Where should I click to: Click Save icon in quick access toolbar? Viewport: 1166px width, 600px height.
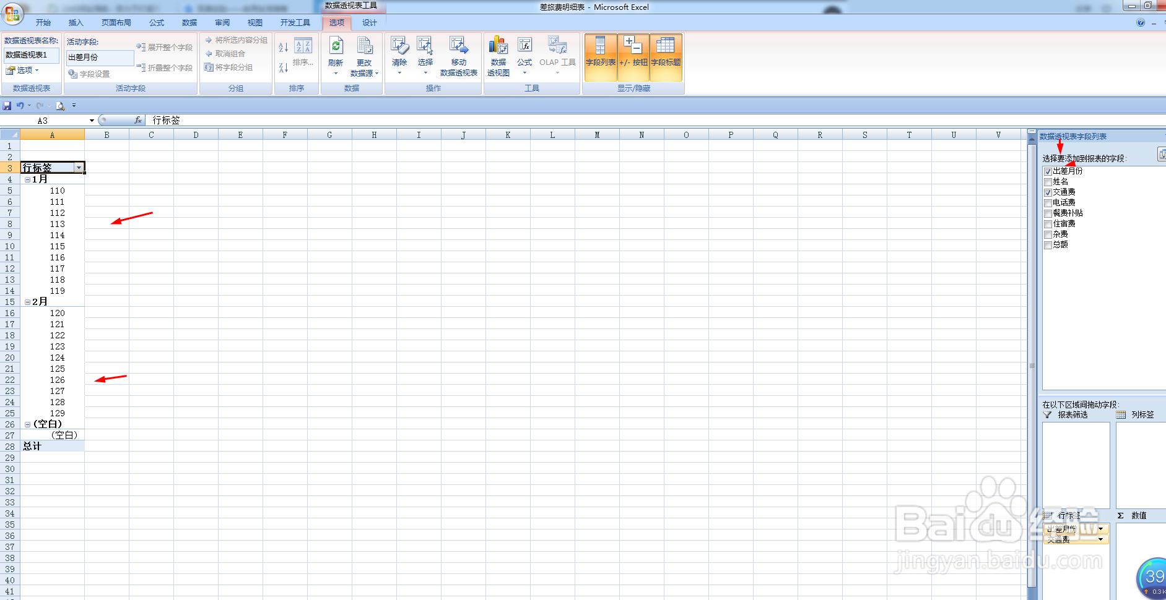(7, 106)
